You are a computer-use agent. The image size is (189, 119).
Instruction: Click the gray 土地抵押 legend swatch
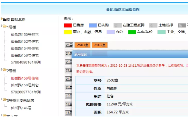pos(153,25)
